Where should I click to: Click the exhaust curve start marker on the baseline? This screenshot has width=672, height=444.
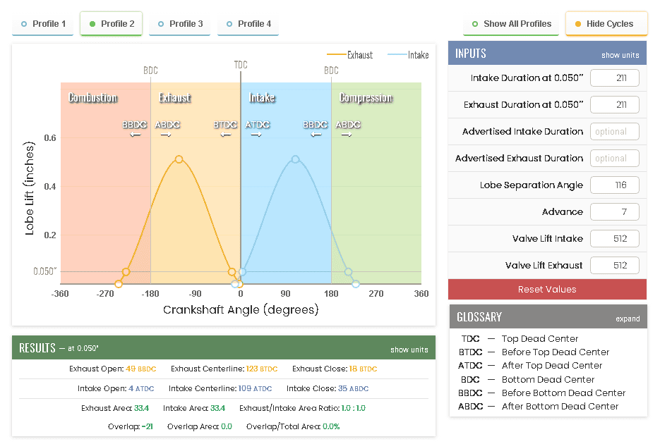(x=119, y=283)
